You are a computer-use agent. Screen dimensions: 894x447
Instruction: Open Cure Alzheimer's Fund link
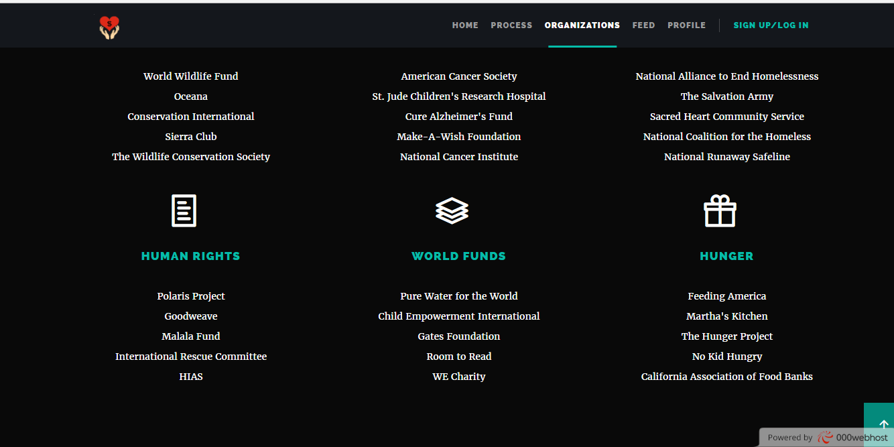459,117
